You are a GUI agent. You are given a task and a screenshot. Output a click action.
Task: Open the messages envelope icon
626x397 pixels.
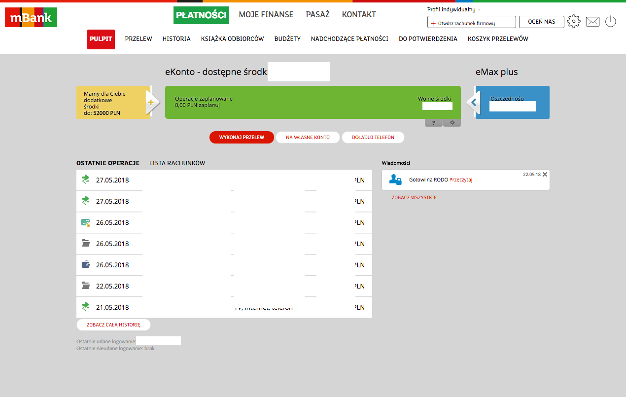tap(592, 22)
